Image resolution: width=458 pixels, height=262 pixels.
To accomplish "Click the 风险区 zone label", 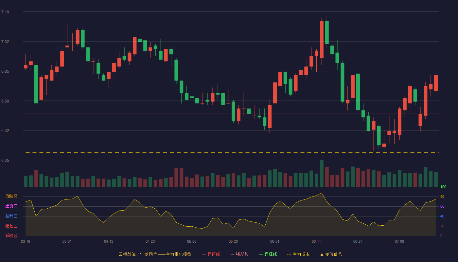I will pyautogui.click(x=11, y=196).
